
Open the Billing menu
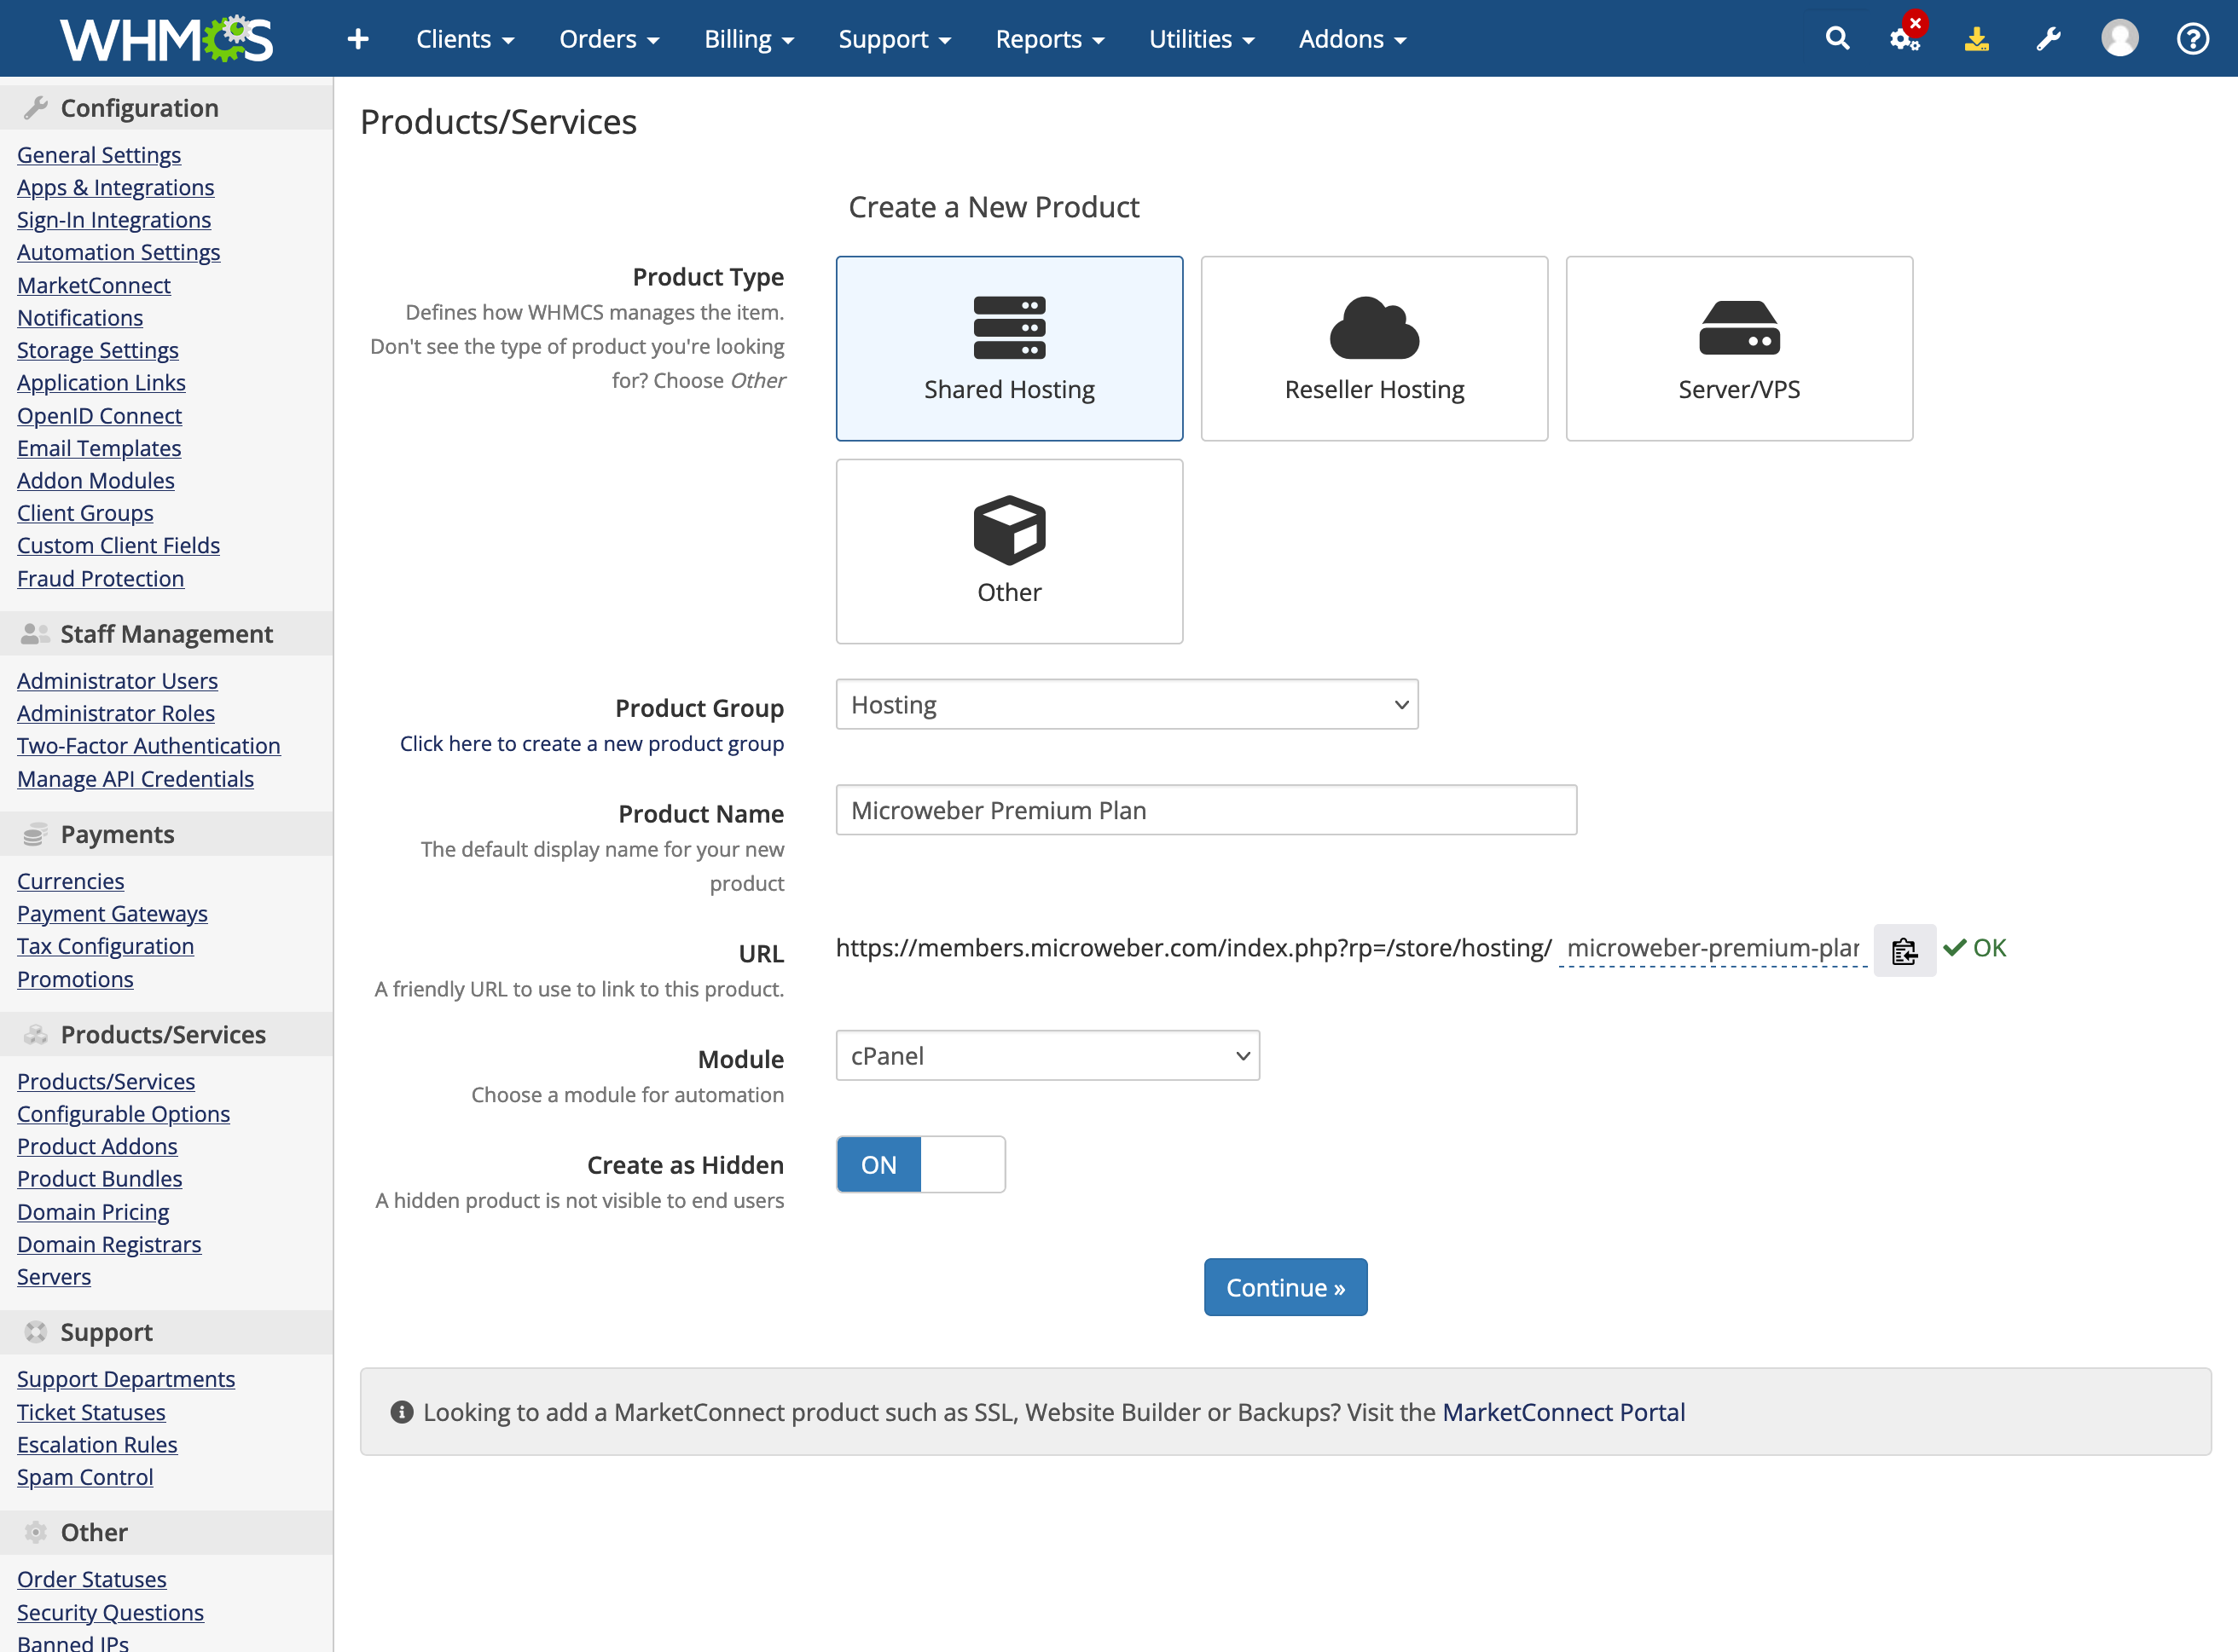(x=747, y=39)
